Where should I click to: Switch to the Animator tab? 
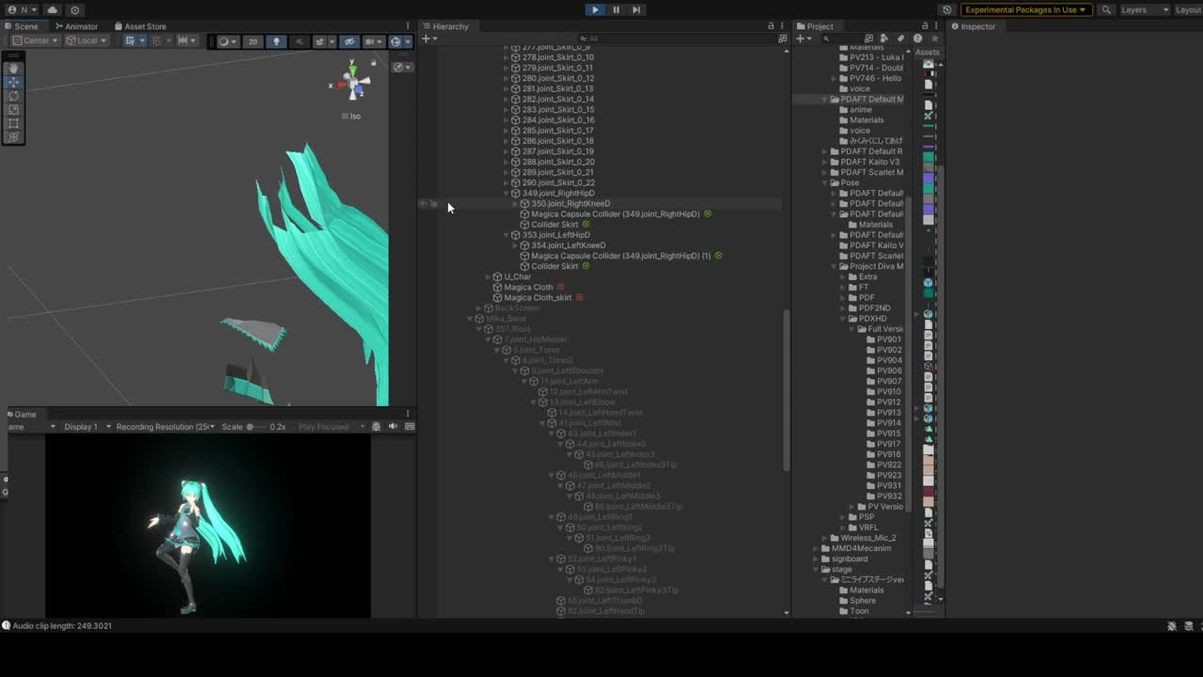coord(76,26)
